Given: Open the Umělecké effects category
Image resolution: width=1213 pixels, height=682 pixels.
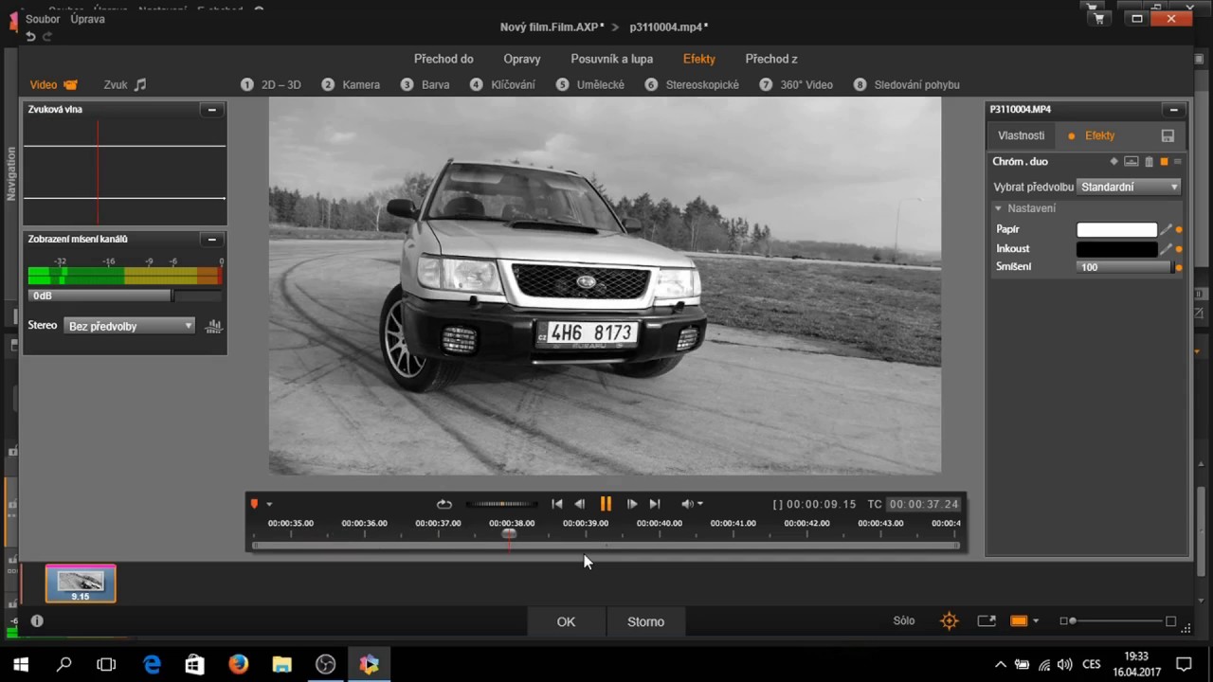Looking at the screenshot, I should click(x=590, y=84).
